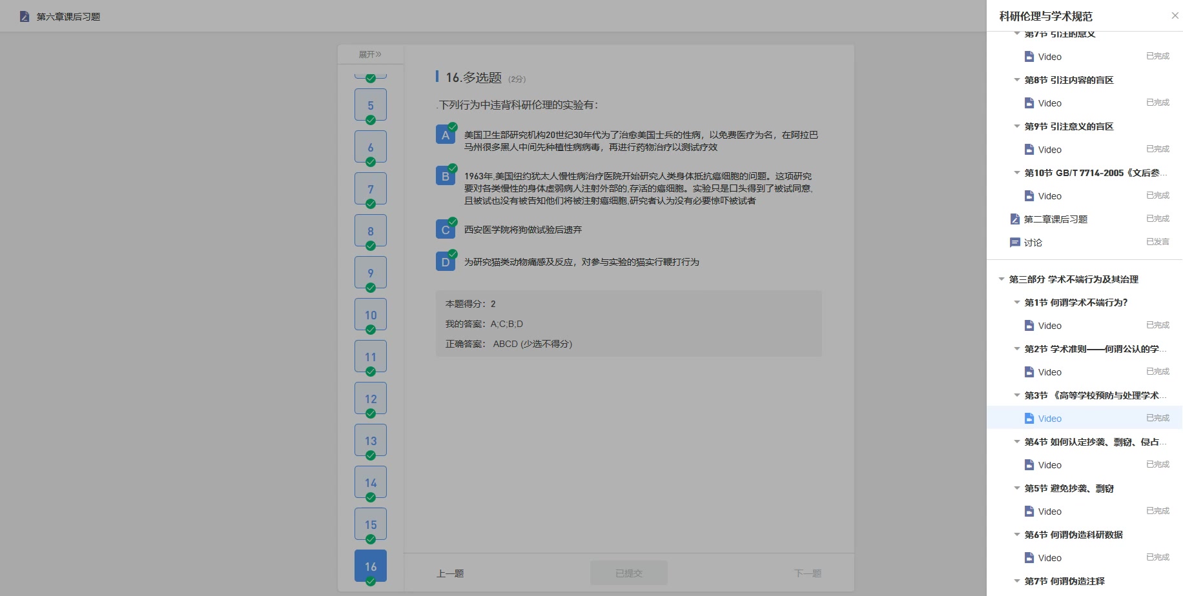This screenshot has width=1183, height=596.
Task: Open Video icon under 第10节 GB/T 7714-2005
Action: coord(1029,196)
